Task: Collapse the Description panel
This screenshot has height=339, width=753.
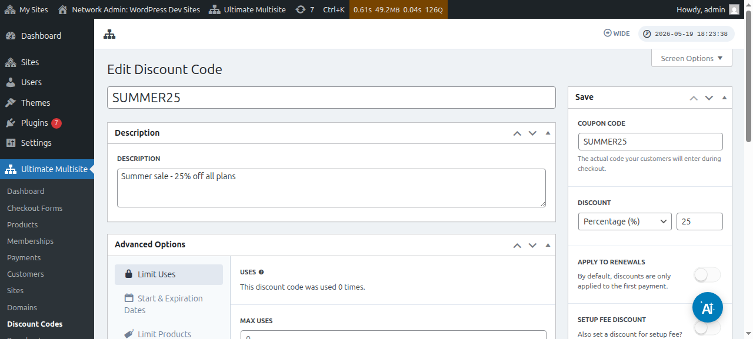Action: coord(548,133)
